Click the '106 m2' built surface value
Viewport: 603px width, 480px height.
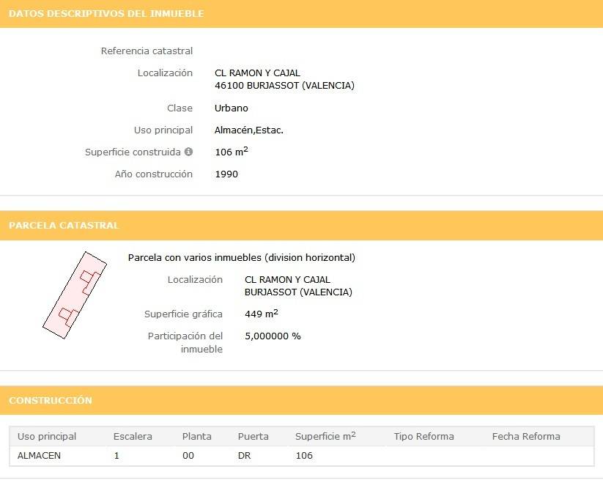point(232,152)
